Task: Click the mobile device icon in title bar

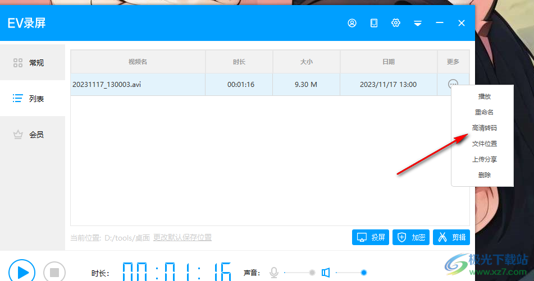Action: [x=373, y=23]
